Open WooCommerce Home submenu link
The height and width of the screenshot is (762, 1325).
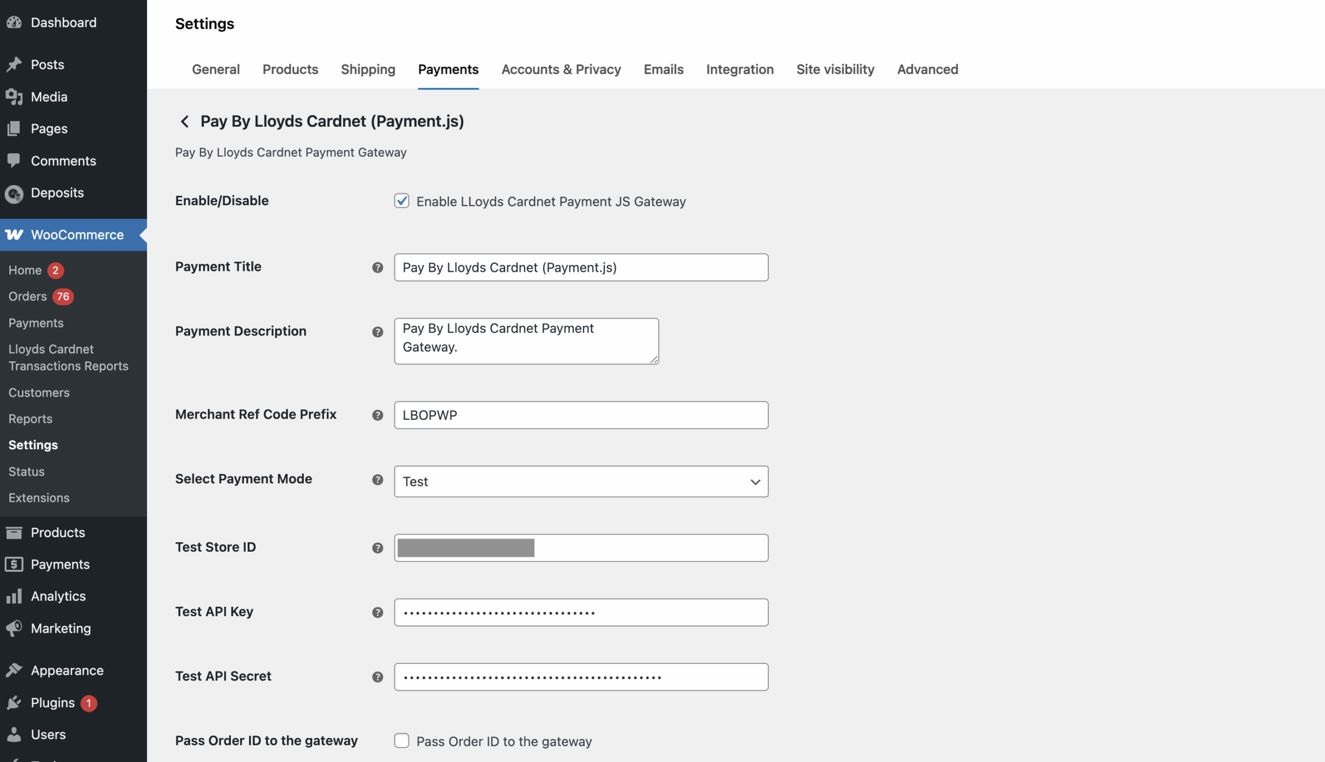coord(25,270)
